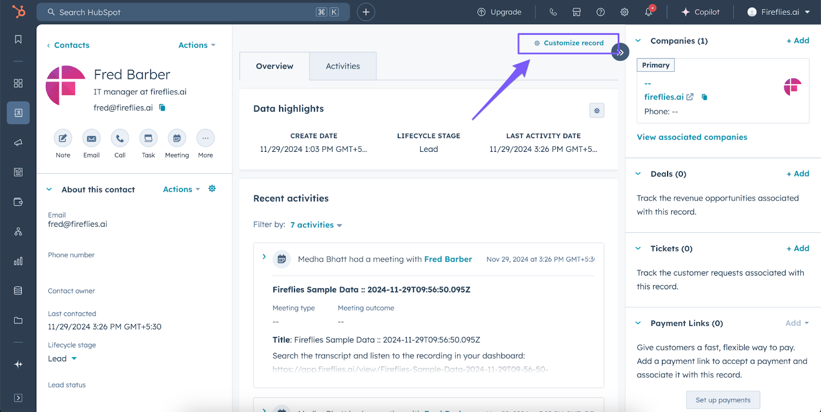This screenshot has width=821, height=412.
Task: Add a deal to this record
Action: pos(798,174)
